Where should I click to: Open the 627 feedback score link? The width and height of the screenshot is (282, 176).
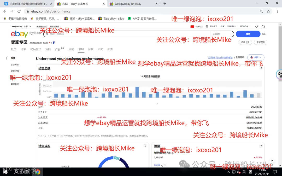[x=46, y=43]
